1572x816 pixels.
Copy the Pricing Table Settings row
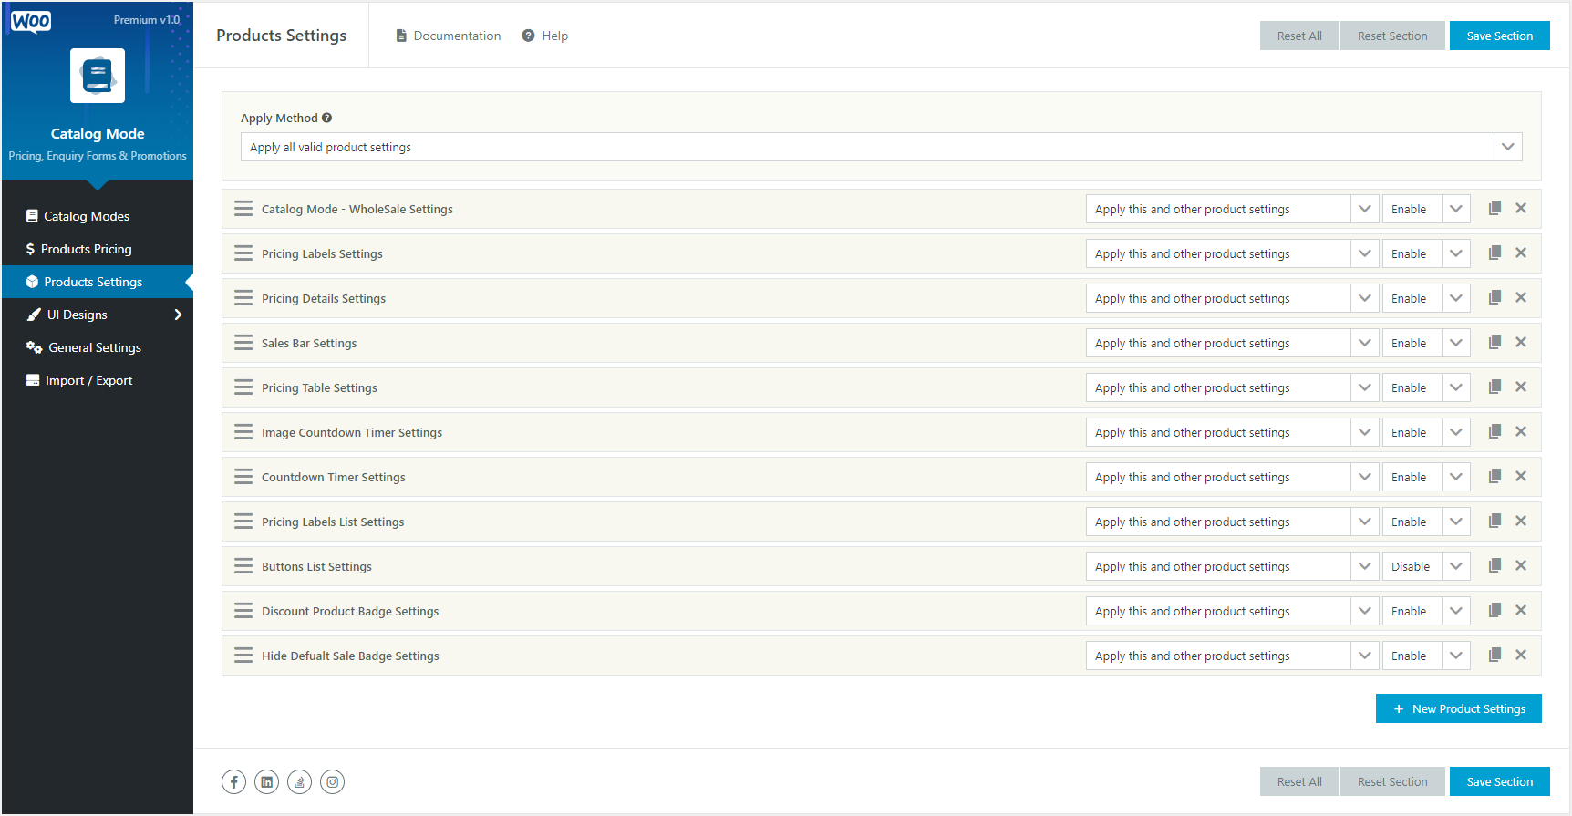[1494, 387]
